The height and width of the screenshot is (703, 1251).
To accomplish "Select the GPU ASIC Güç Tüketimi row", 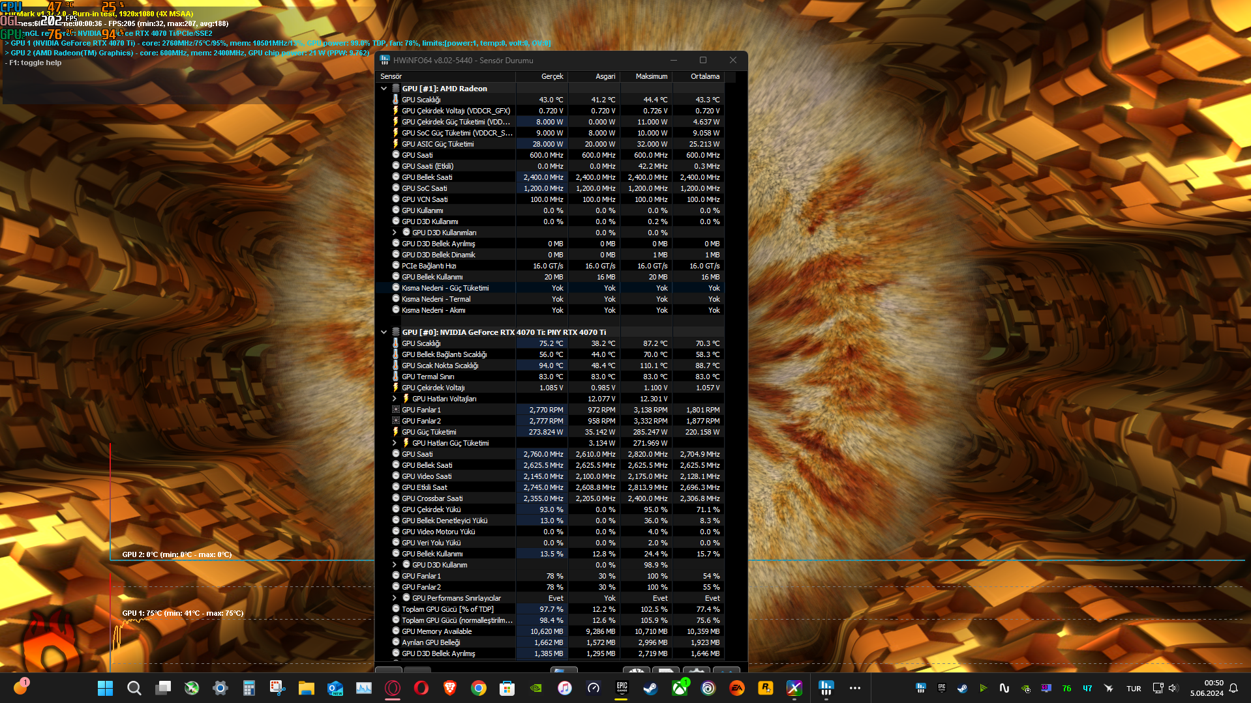I will [550, 144].
